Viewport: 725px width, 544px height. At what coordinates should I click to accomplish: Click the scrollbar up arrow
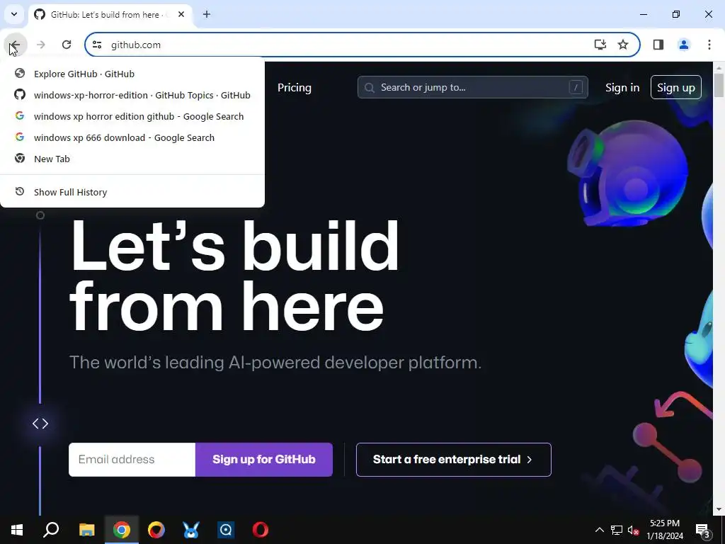tap(719, 67)
